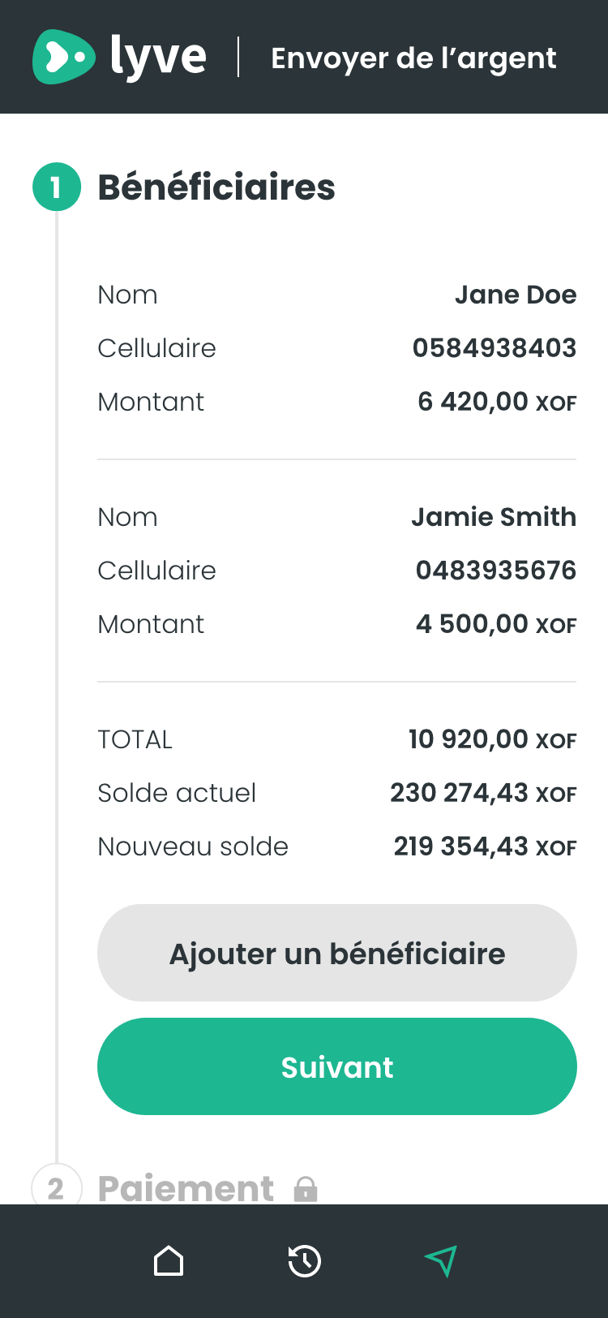Click the step 2 circle badge

pos(56,1188)
